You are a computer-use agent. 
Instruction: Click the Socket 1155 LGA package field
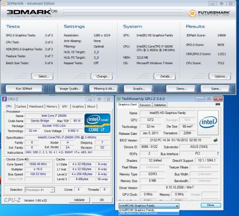pyautogui.click(x=54, y=126)
